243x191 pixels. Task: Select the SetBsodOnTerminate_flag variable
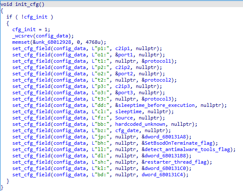[178, 143]
